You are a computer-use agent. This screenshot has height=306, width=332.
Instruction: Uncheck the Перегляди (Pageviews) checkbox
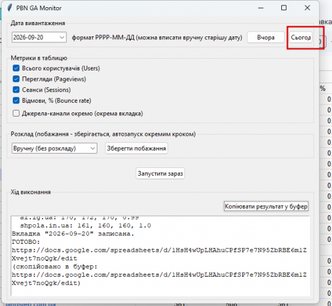pyautogui.click(x=16, y=79)
